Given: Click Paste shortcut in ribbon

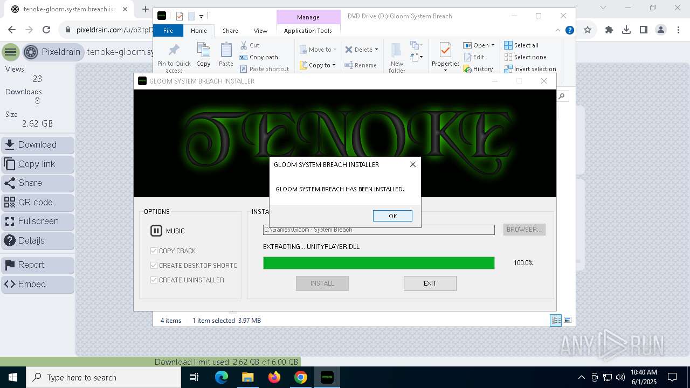Looking at the screenshot, I should [x=264, y=69].
